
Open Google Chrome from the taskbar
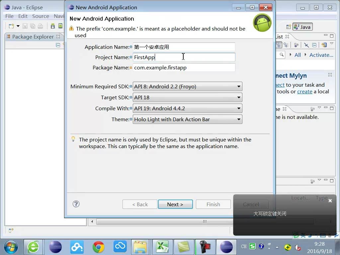coord(98,247)
